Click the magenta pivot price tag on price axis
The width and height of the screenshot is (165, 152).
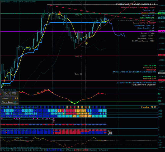(161, 31)
